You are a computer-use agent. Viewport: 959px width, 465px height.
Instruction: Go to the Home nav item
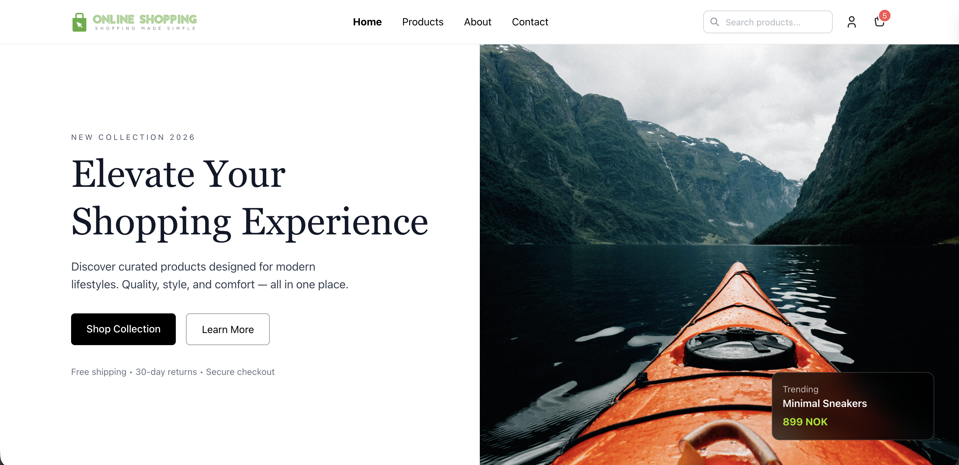pyautogui.click(x=367, y=22)
